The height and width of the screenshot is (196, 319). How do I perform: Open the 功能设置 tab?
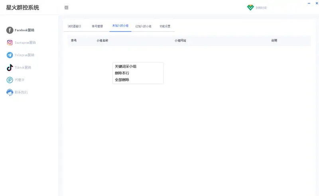165,26
